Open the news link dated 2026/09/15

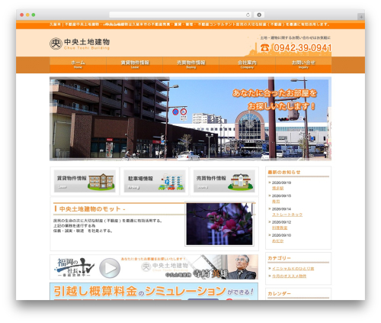[276, 202]
